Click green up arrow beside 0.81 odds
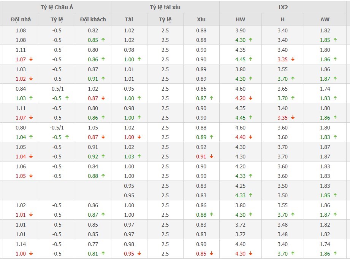The image size is (350, 259). (103, 254)
